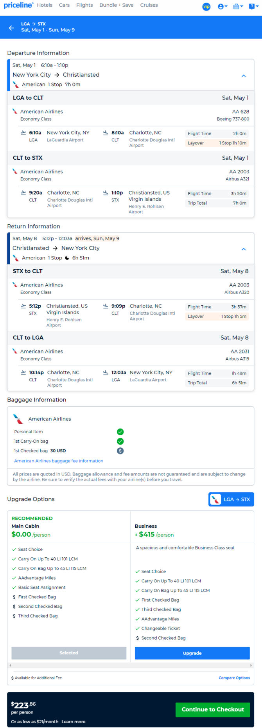The image size is (262, 728).
Task: Click the Personal Item green checkmark
Action: (120, 432)
